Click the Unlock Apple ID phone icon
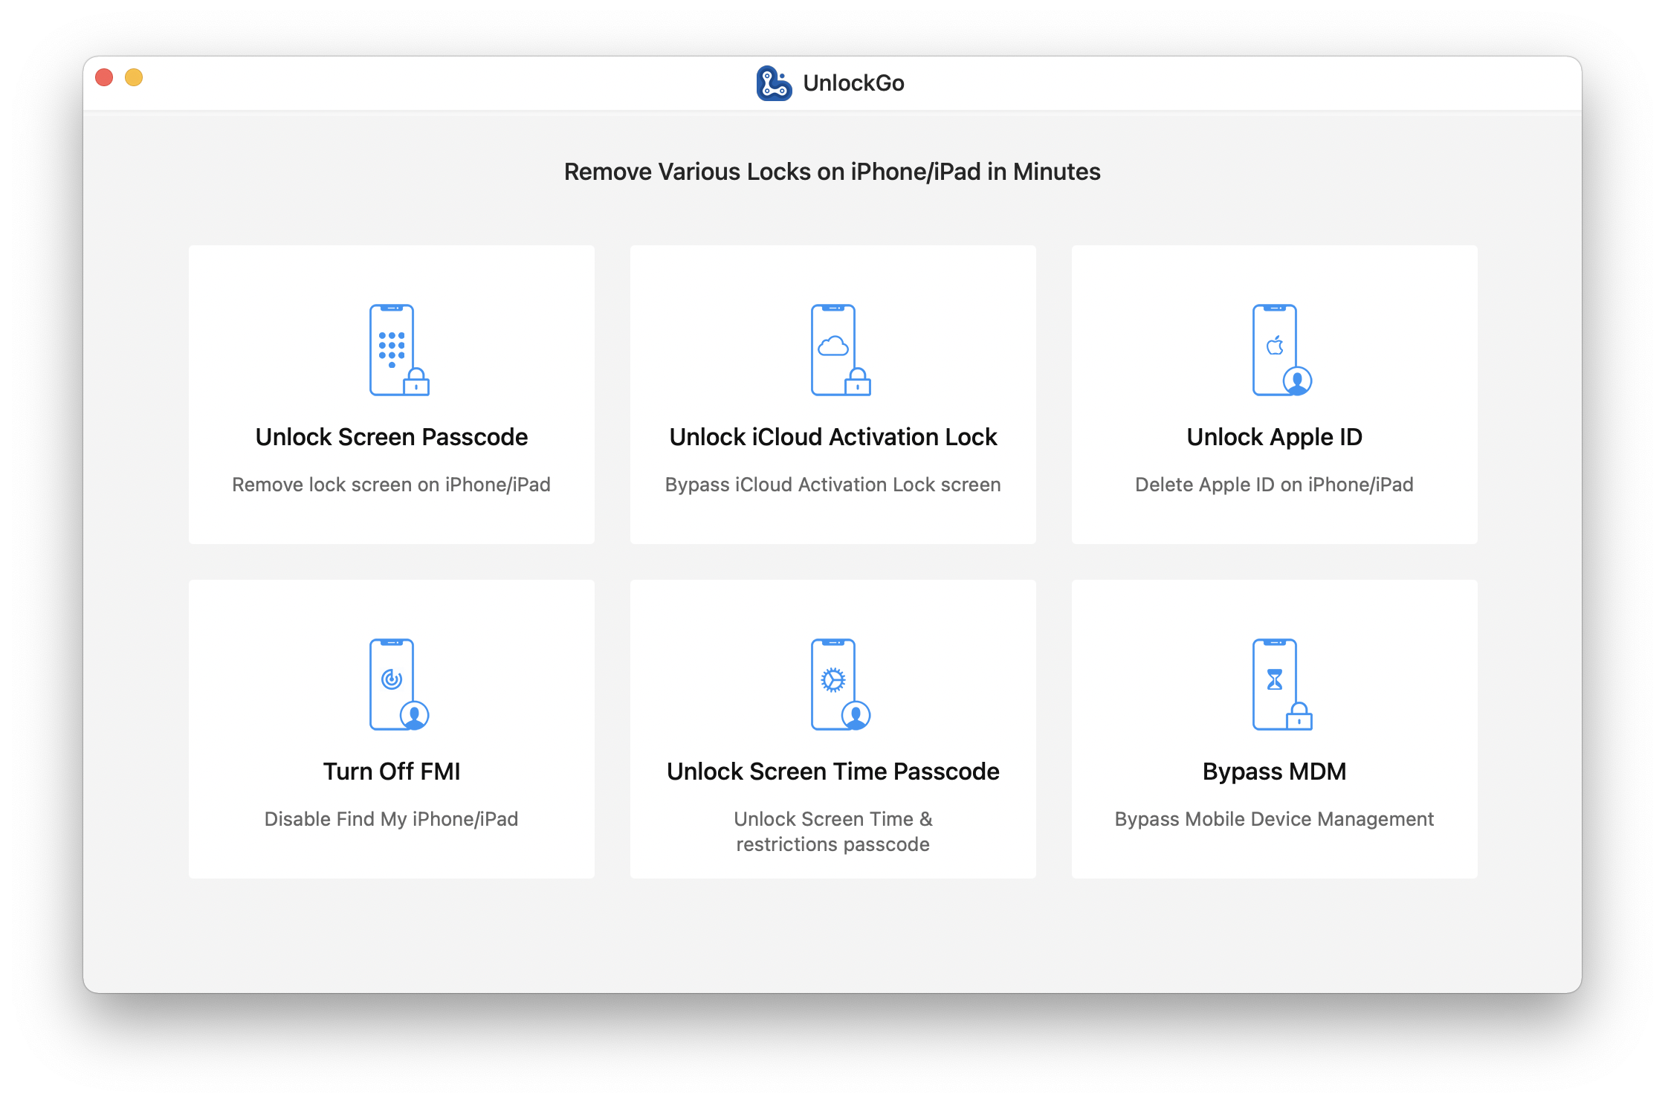The image size is (1665, 1103). 1282,350
